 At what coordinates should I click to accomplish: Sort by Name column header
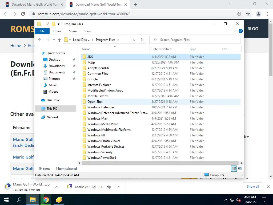(115, 49)
